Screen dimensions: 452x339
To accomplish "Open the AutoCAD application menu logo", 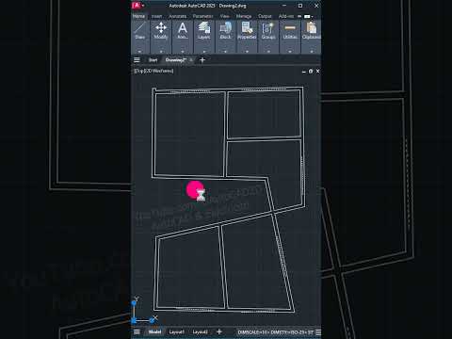I will coord(137,6).
